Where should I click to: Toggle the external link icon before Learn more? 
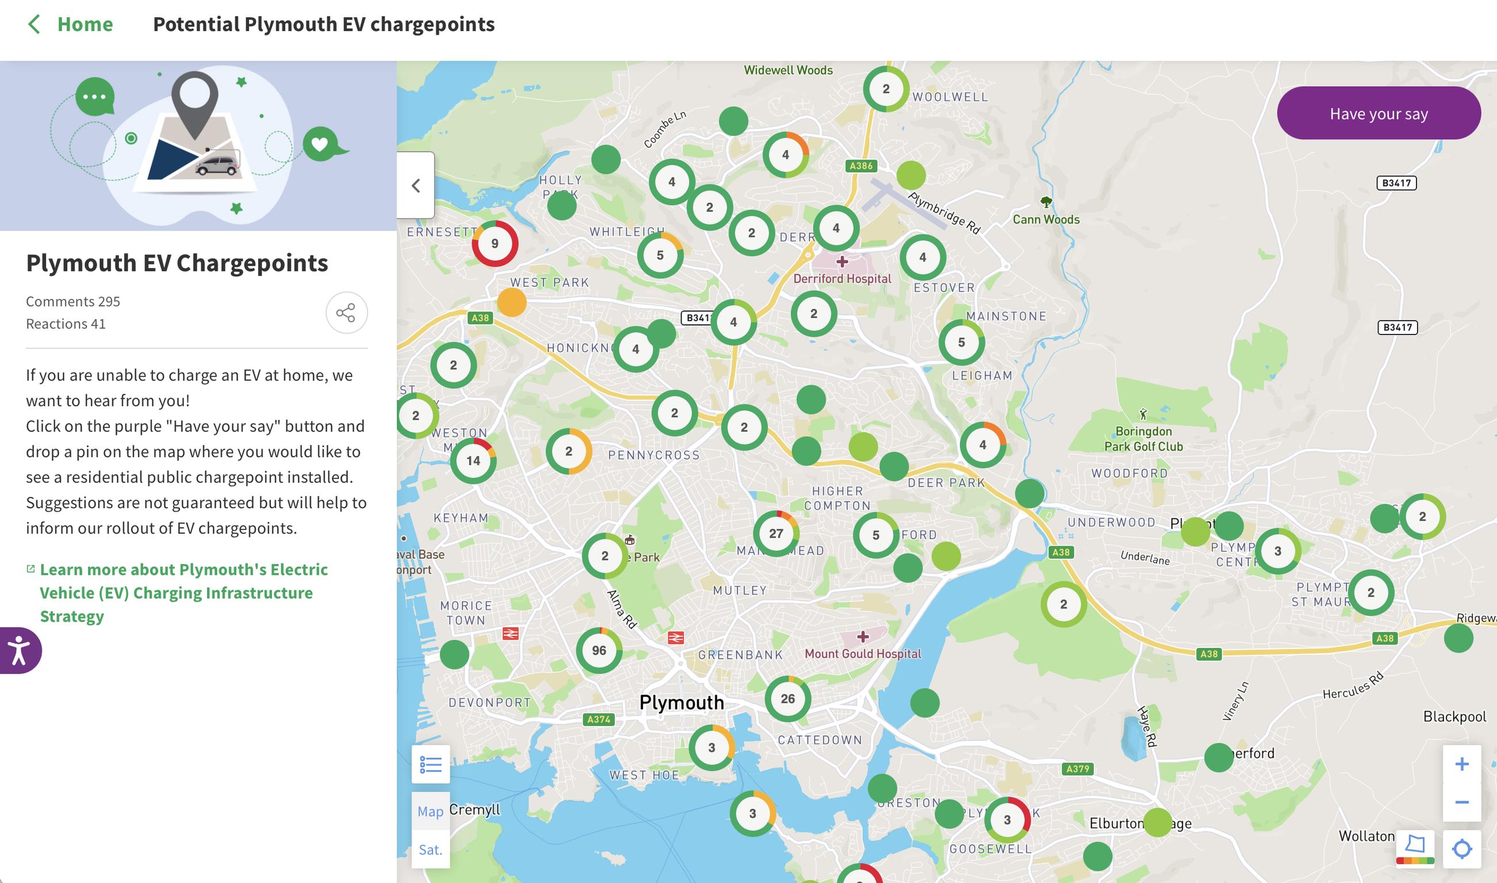tap(31, 568)
